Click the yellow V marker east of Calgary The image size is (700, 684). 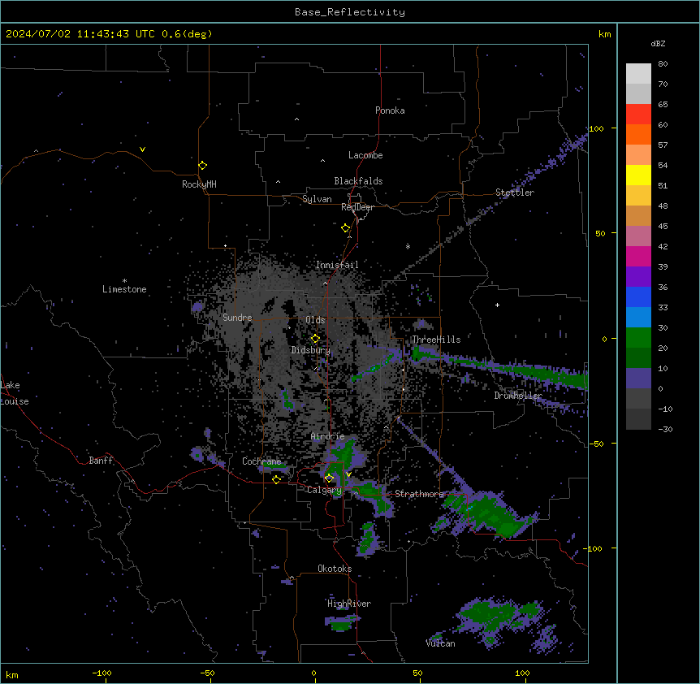(348, 474)
